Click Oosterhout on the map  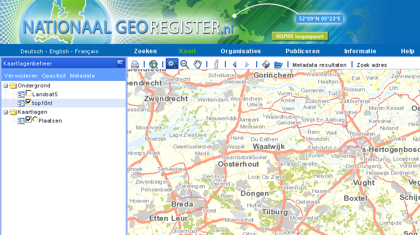click(238, 164)
